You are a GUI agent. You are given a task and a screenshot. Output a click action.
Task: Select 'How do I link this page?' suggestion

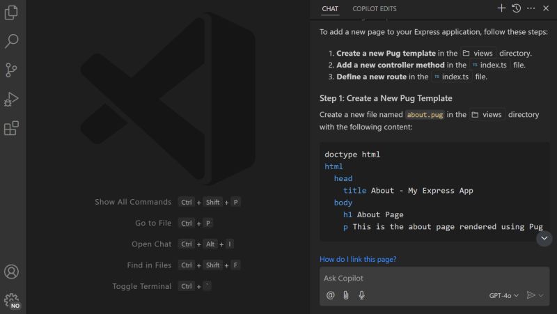click(358, 259)
